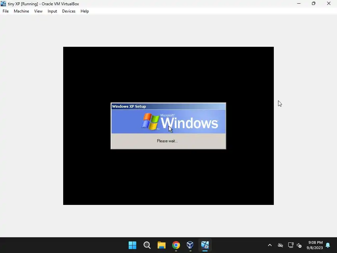337x253 pixels.
Task: Click the OneDrive cloud tray icon
Action: [280, 245]
